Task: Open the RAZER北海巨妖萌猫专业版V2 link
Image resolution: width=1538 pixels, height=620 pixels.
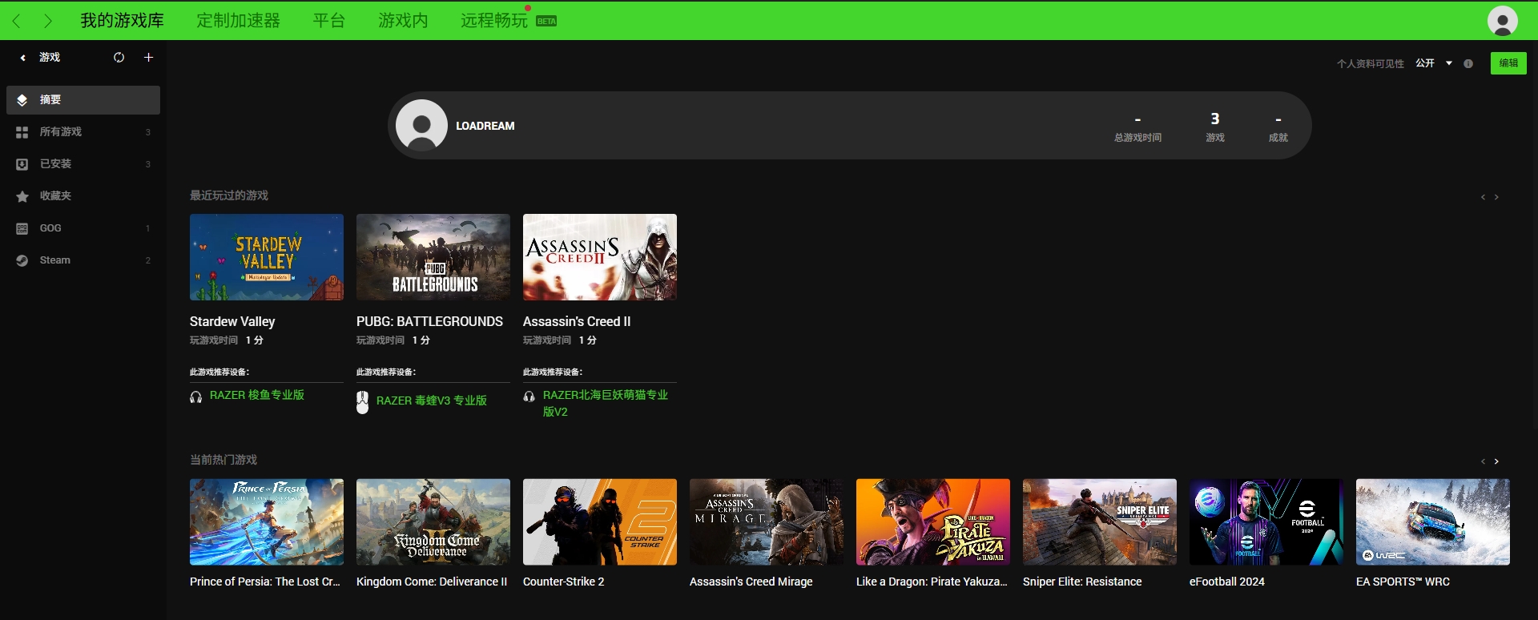Action: pyautogui.click(x=606, y=403)
